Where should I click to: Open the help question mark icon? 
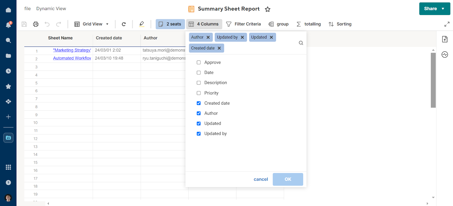pyautogui.click(x=8, y=183)
